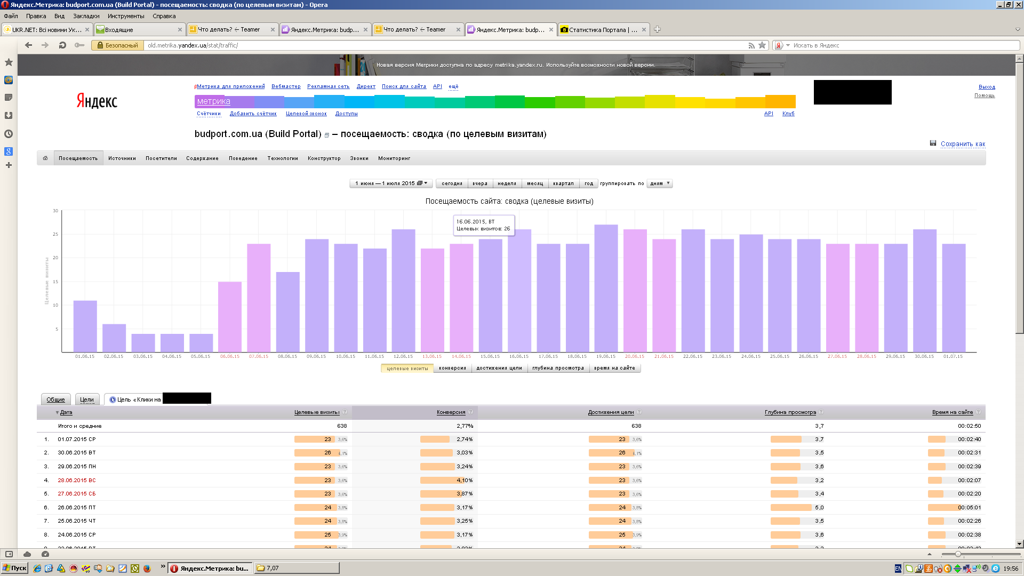Open the tab list dropdown arrow

point(1017,30)
